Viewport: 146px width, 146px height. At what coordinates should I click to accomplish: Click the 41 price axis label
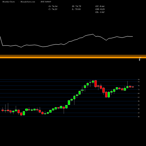pos(139,113)
